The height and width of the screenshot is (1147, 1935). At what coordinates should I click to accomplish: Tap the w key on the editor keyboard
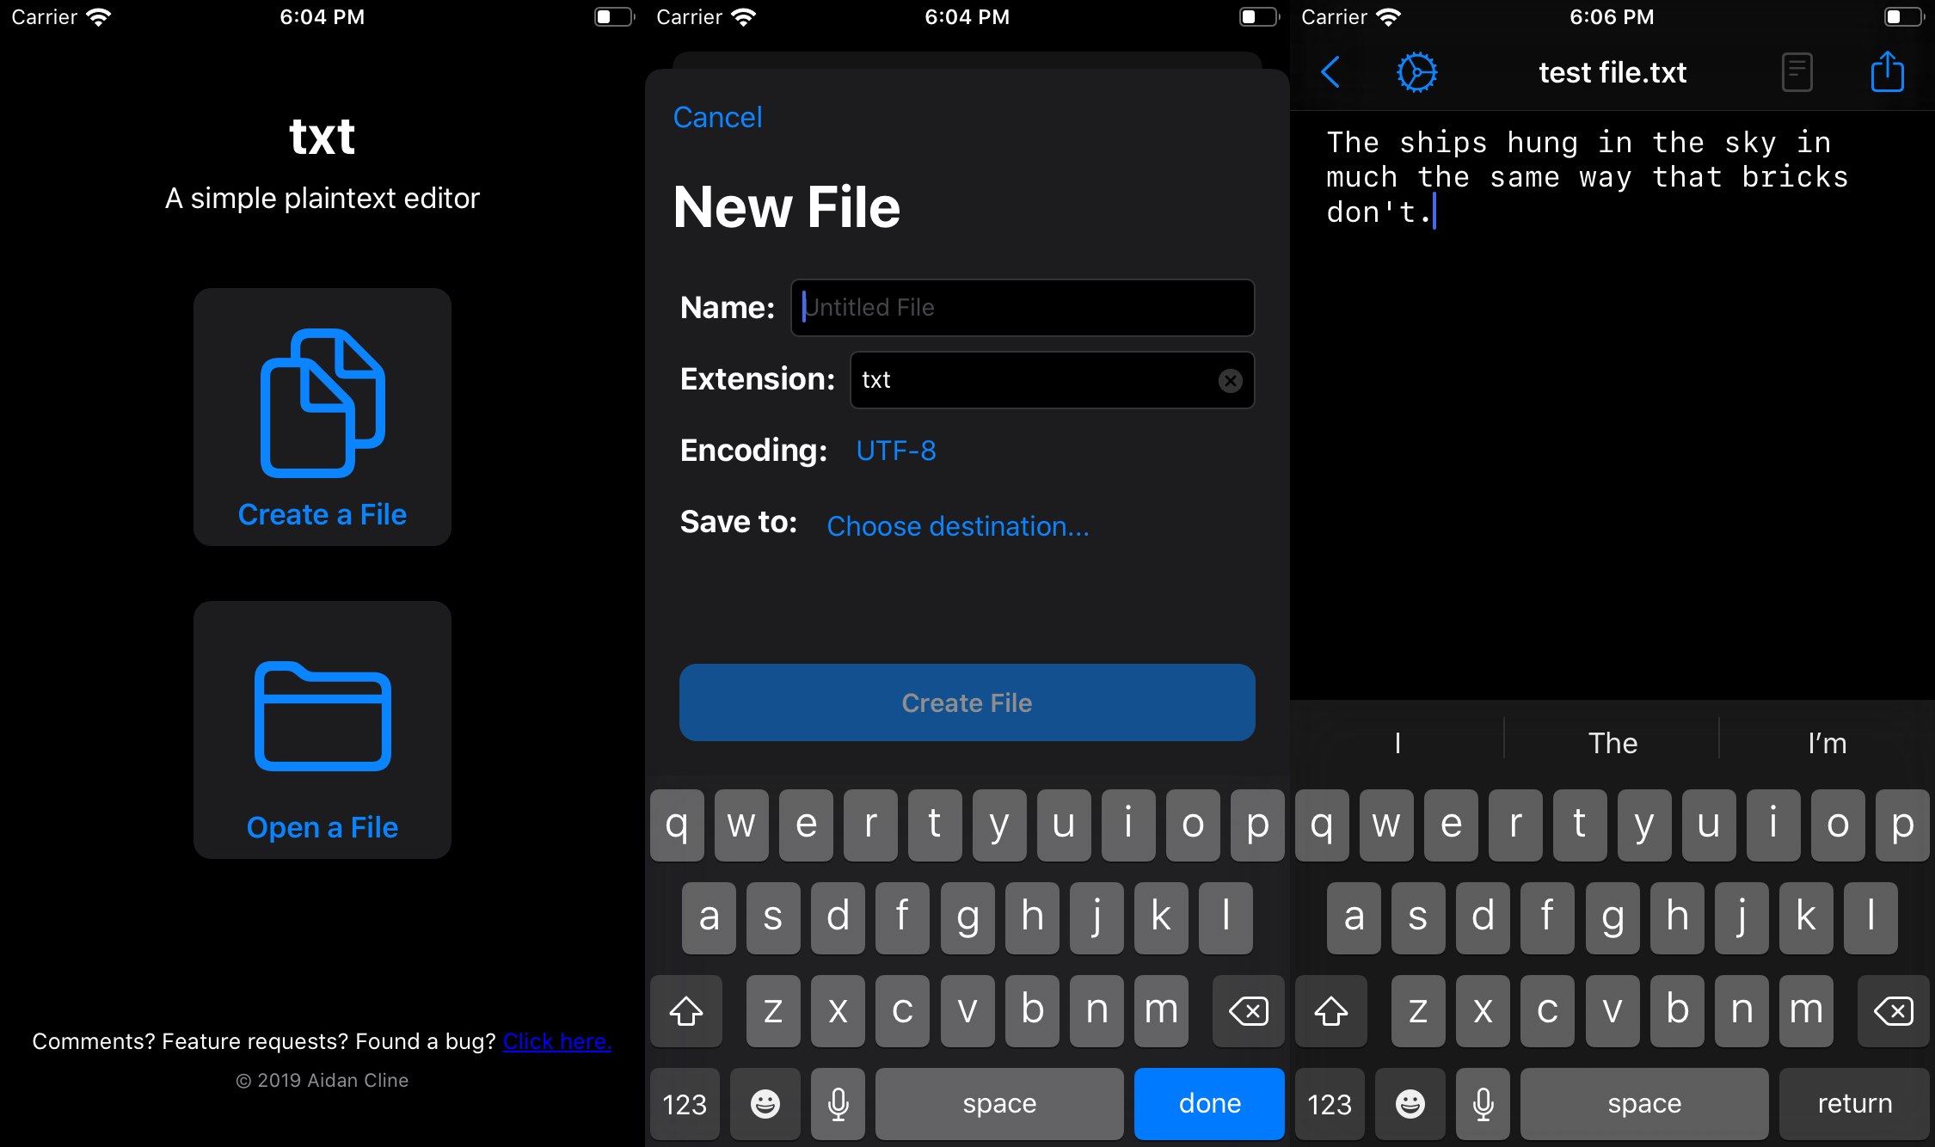1386,825
